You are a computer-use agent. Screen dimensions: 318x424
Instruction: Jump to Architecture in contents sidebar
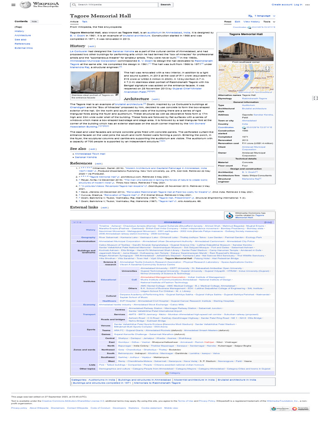click(23, 36)
